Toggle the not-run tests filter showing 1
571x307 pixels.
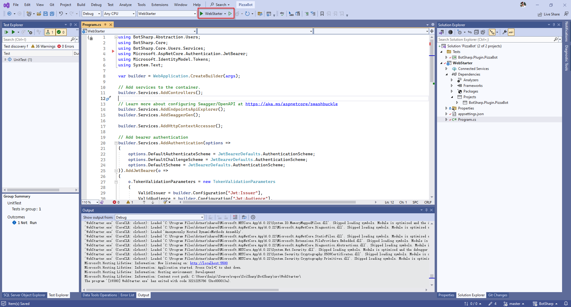[50, 32]
